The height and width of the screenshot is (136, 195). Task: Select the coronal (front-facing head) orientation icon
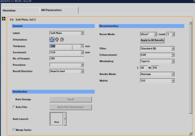coord(57,40)
